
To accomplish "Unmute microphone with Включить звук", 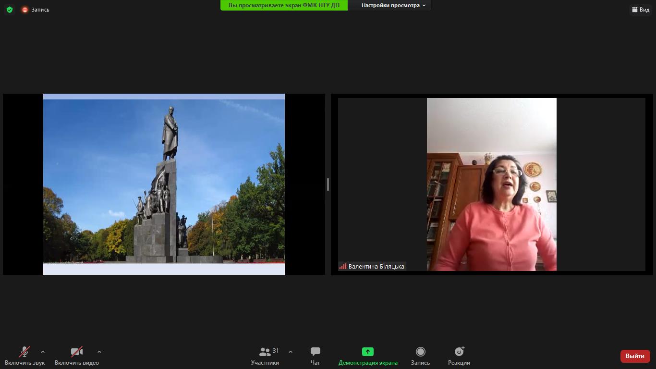I will pyautogui.click(x=24, y=352).
